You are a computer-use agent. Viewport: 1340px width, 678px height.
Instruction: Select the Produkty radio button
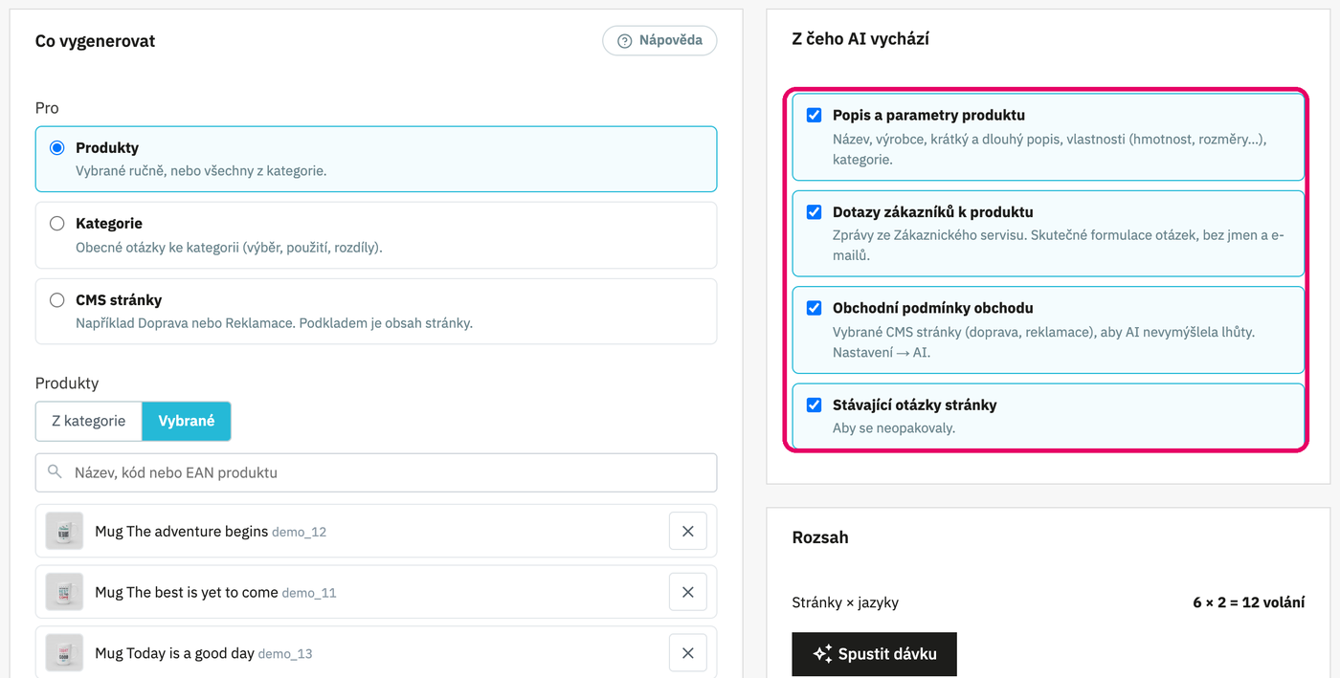56,147
